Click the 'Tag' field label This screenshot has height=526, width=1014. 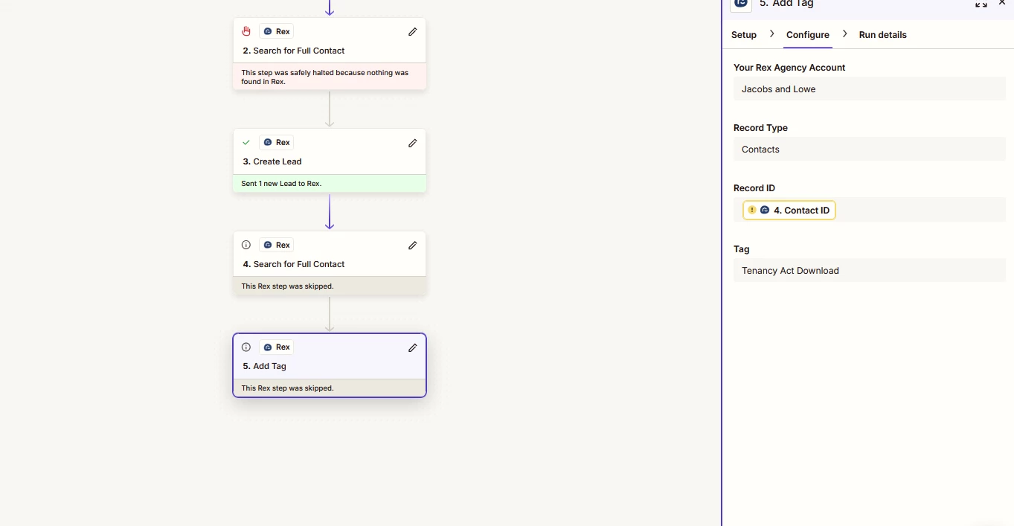[742, 249]
